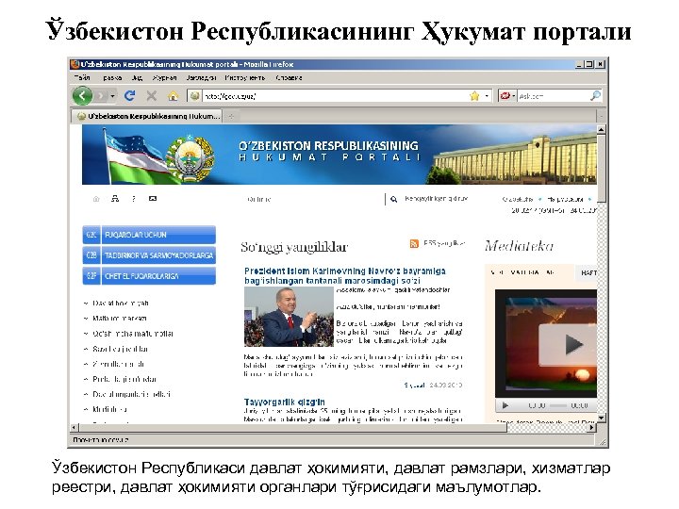Open the address bar history dropdown
The width and height of the screenshot is (679, 509).
click(487, 96)
